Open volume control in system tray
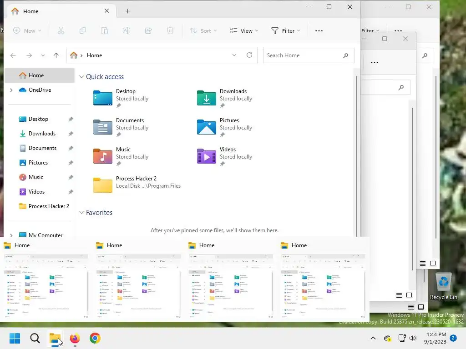This screenshot has width=466, height=349. pos(412,338)
